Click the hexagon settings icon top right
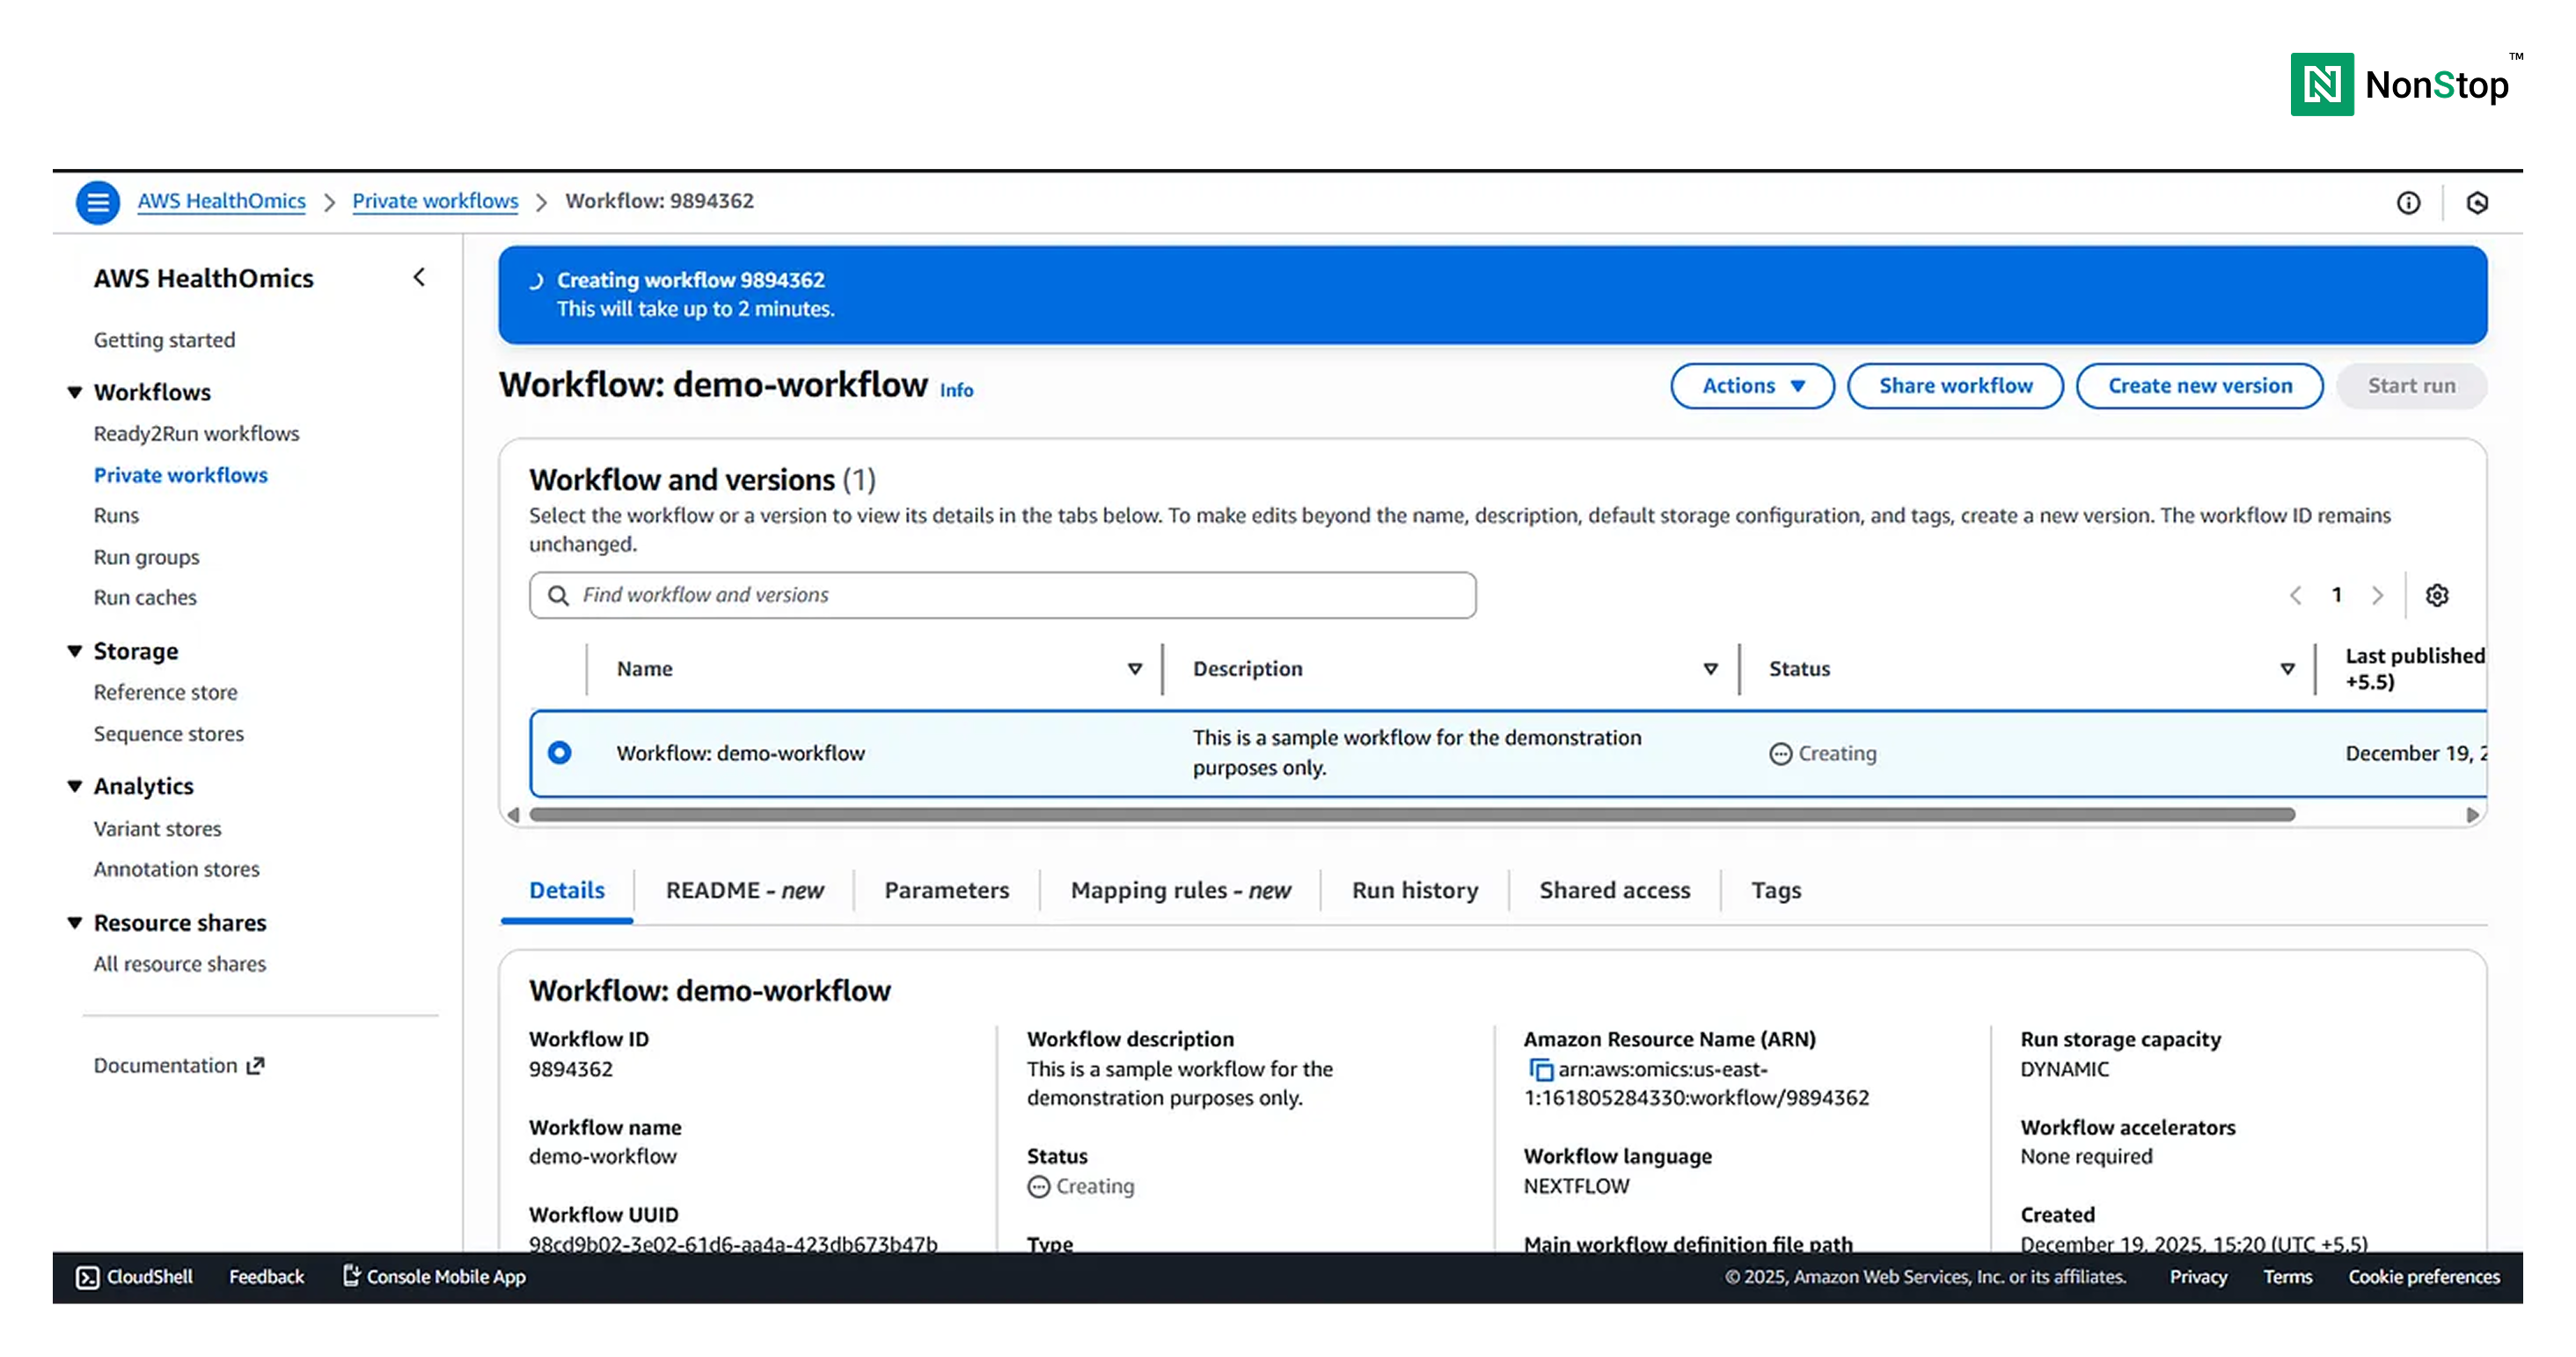The height and width of the screenshot is (1357, 2576). 2477,203
